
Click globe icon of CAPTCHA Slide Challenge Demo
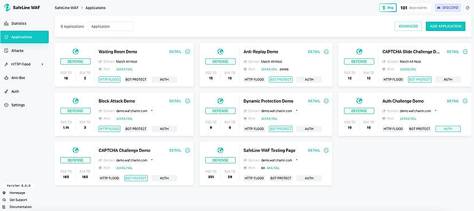pos(359,52)
